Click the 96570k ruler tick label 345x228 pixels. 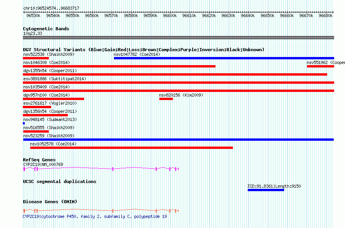(111, 16)
